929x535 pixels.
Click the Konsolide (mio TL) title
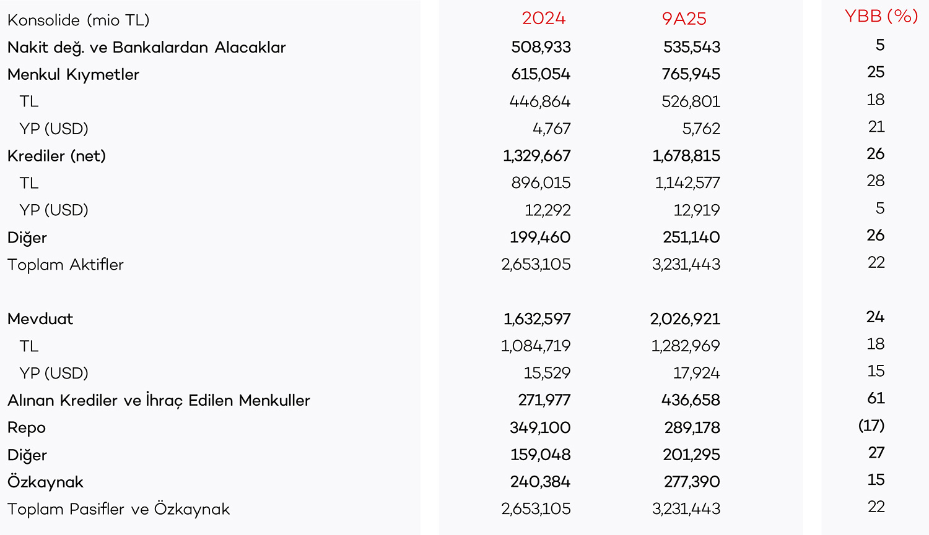79,20
